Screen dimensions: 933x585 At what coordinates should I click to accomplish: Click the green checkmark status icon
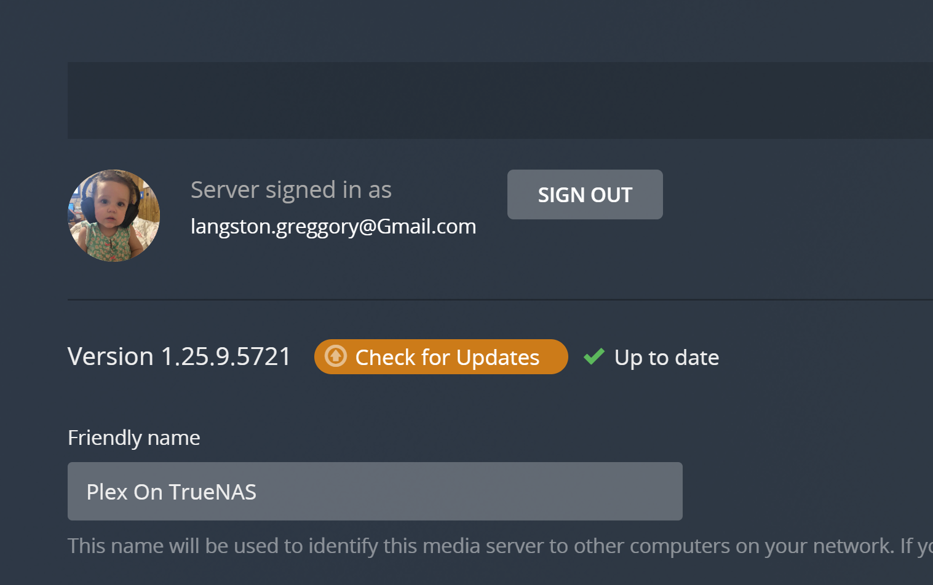594,356
